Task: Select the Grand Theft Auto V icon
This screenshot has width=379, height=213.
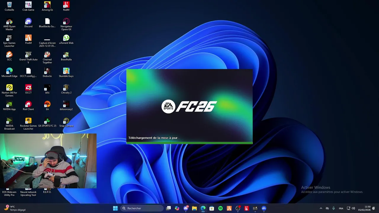Action: pyautogui.click(x=28, y=58)
